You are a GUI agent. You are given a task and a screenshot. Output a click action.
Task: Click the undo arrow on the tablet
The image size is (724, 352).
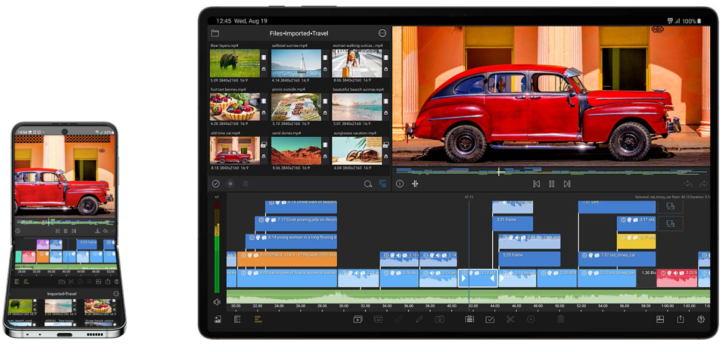click(688, 184)
